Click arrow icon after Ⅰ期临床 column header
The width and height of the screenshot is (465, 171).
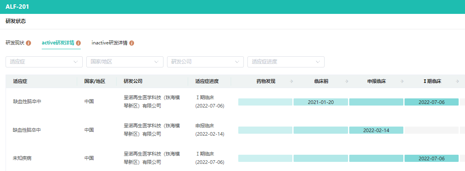[456, 81]
